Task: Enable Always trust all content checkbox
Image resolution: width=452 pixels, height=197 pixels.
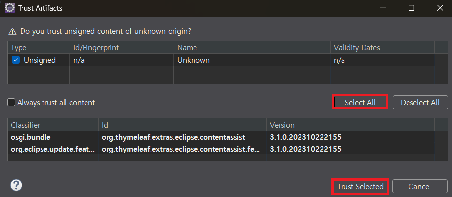Action: [x=11, y=102]
